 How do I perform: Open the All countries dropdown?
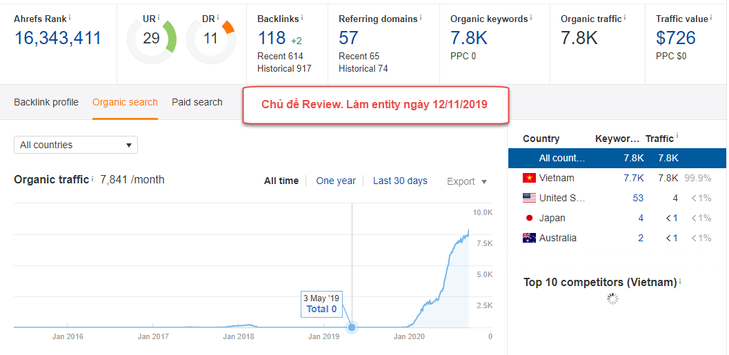pos(76,145)
